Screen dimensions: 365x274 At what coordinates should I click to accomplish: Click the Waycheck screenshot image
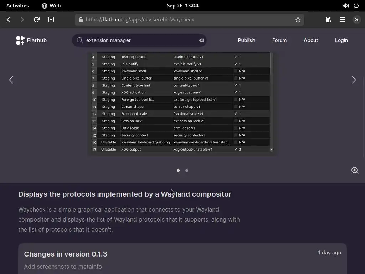(182, 102)
